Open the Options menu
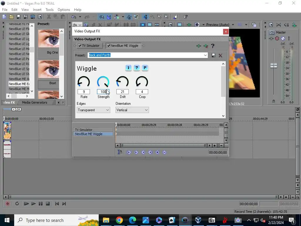 coord(64,10)
